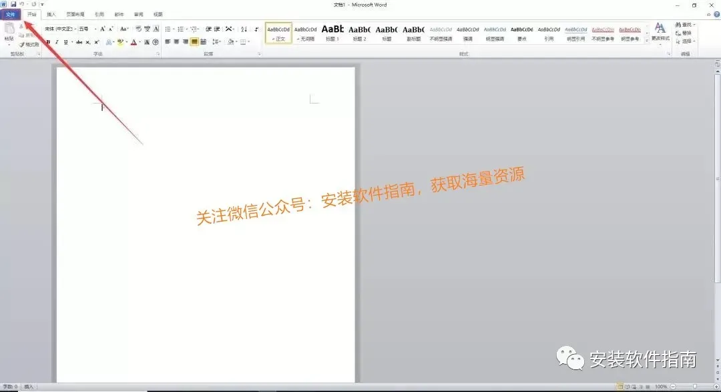Click the Enclosed Characters icon

pyautogui.click(x=156, y=42)
